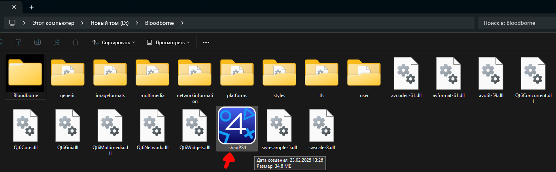
Task: Click the Share toolbar icon
Action: click(57, 42)
